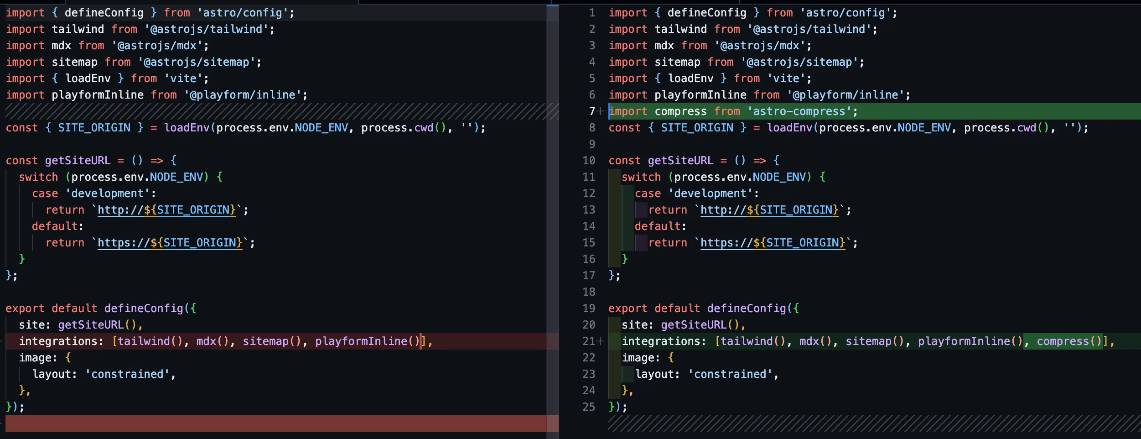Click playformInline() in left pane integrations line
This screenshot has width=1141, height=439.
(x=367, y=341)
